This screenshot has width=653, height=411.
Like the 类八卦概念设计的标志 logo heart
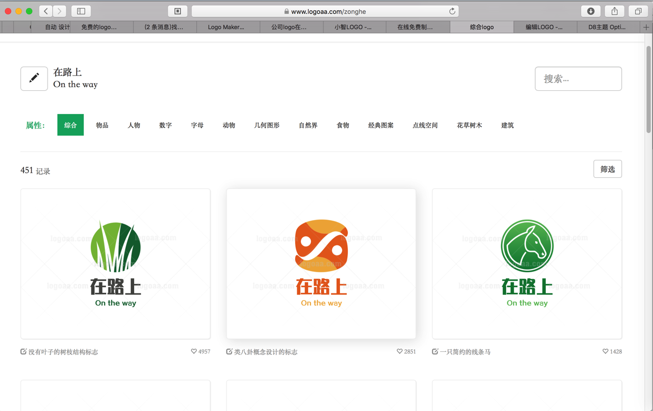point(400,351)
